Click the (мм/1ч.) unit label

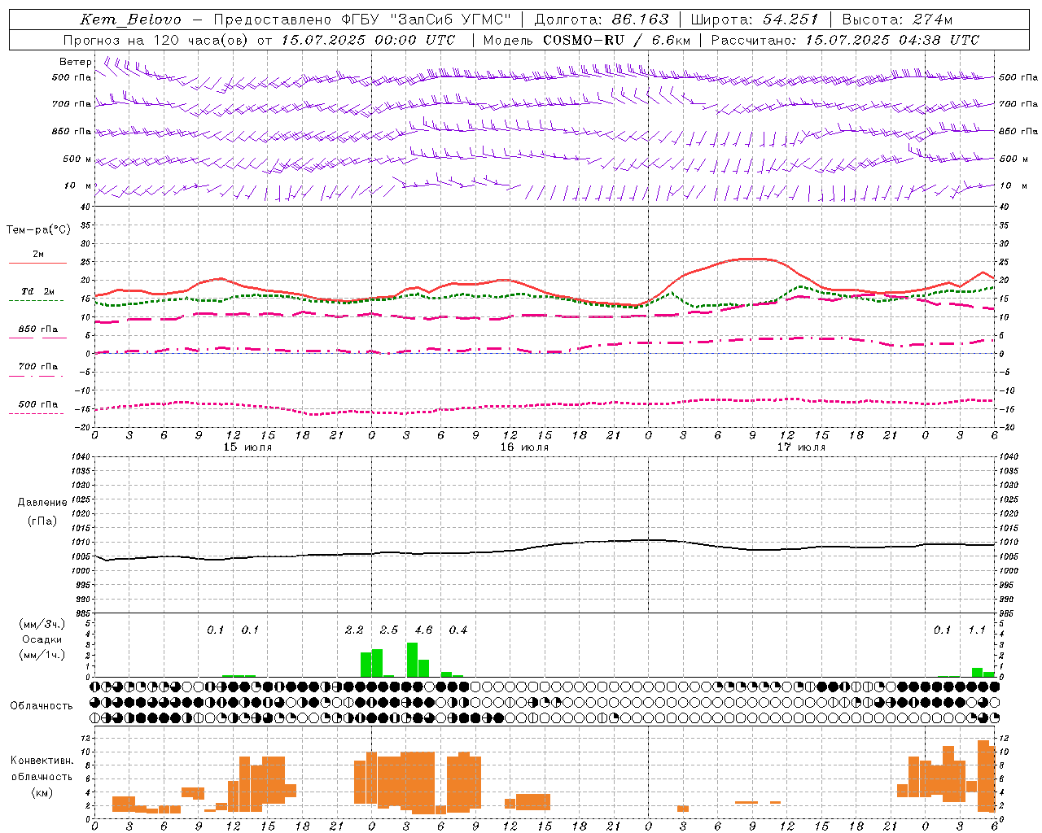click(42, 655)
